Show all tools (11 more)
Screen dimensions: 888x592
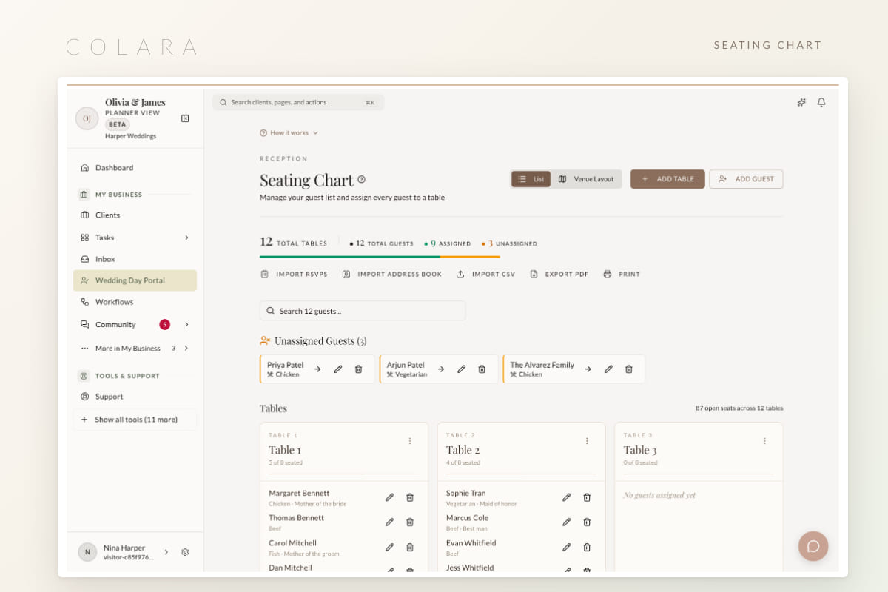pyautogui.click(x=135, y=420)
